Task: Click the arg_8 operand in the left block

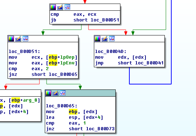Action: 30,100
